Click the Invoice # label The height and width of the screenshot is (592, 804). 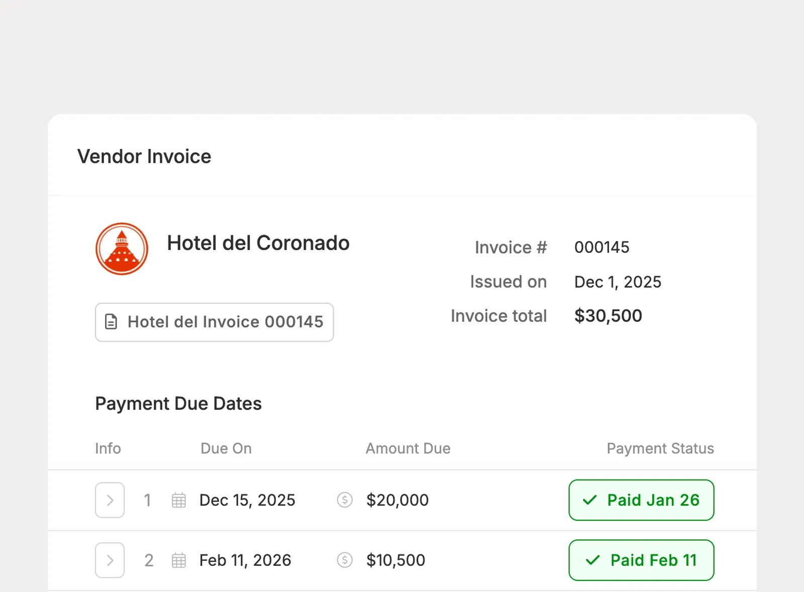tap(511, 248)
